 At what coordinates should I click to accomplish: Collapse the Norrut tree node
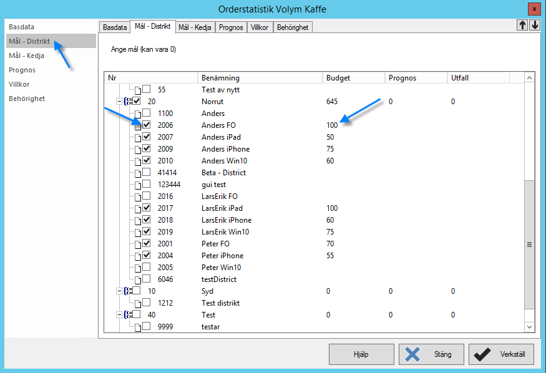(x=119, y=101)
